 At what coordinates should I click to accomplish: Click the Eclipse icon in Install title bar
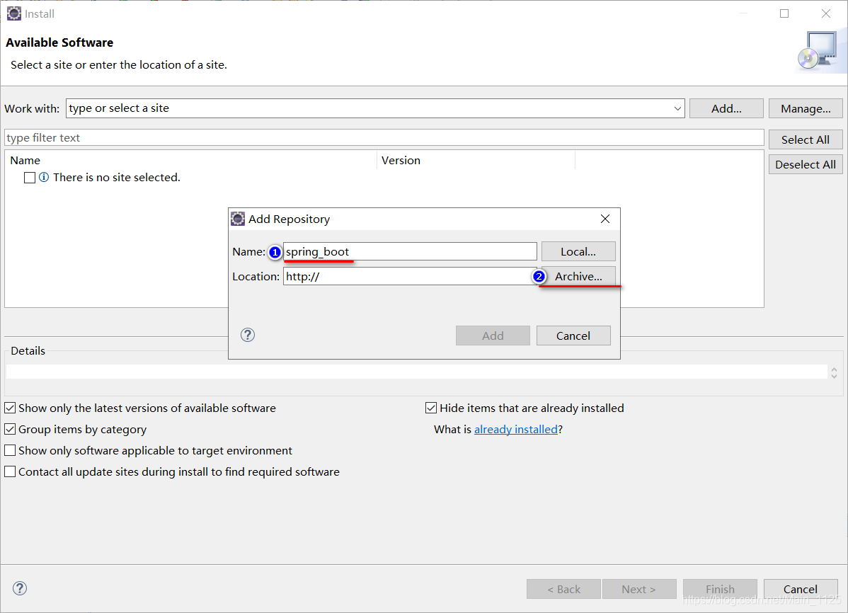click(13, 13)
